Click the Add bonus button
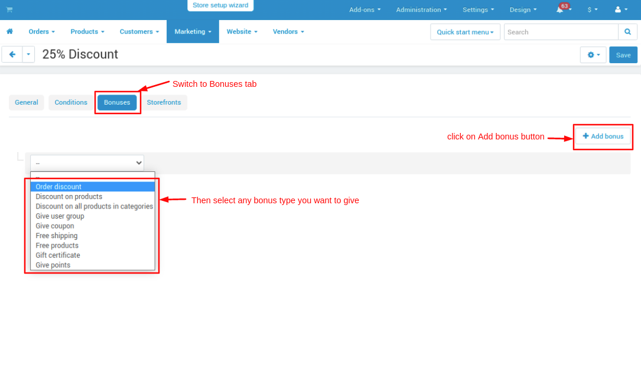The height and width of the screenshot is (390, 641). 603,136
